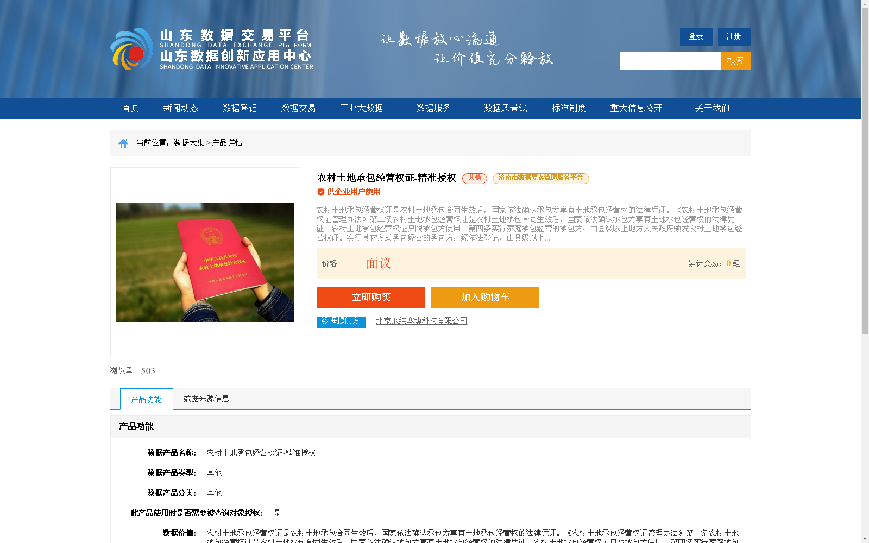Click 供企业用户使用 label

click(354, 192)
